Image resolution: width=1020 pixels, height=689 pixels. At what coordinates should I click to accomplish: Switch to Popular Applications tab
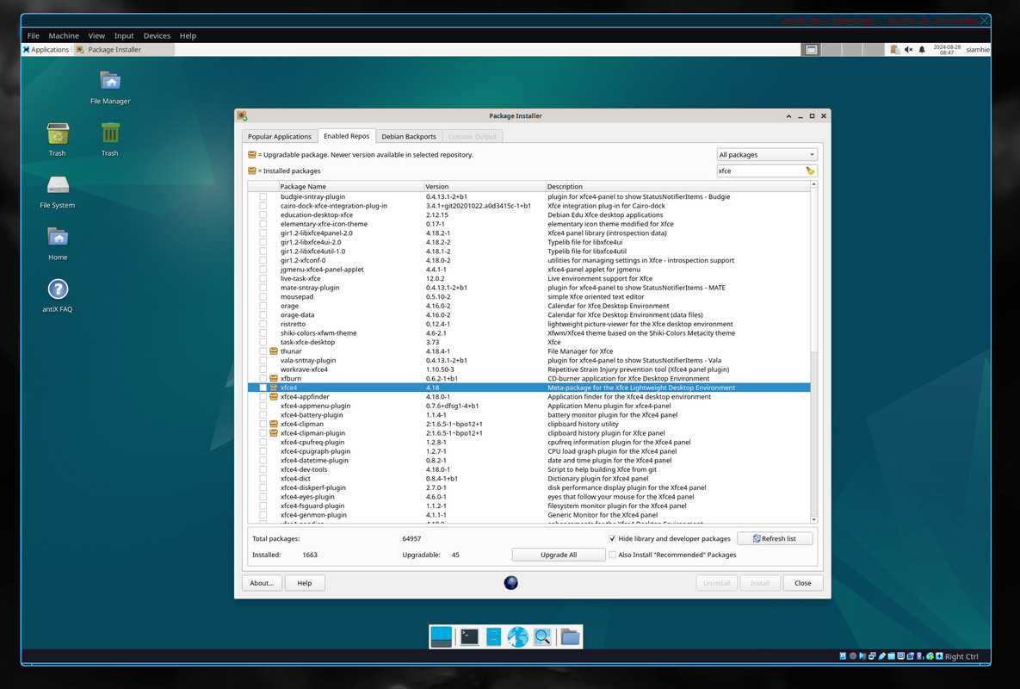[279, 137]
